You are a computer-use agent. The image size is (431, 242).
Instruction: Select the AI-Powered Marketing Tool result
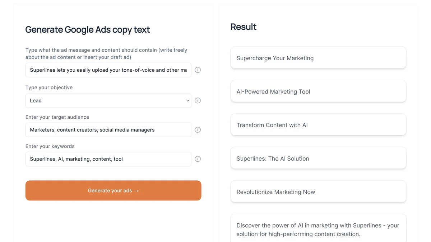[x=318, y=91]
